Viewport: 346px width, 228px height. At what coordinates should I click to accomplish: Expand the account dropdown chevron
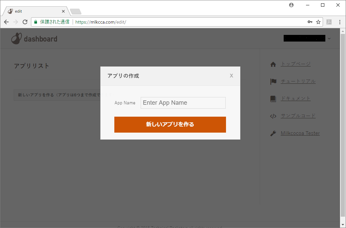pyautogui.click(x=329, y=39)
